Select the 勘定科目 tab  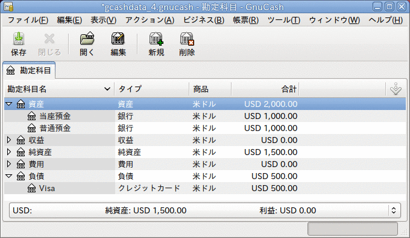click(29, 70)
